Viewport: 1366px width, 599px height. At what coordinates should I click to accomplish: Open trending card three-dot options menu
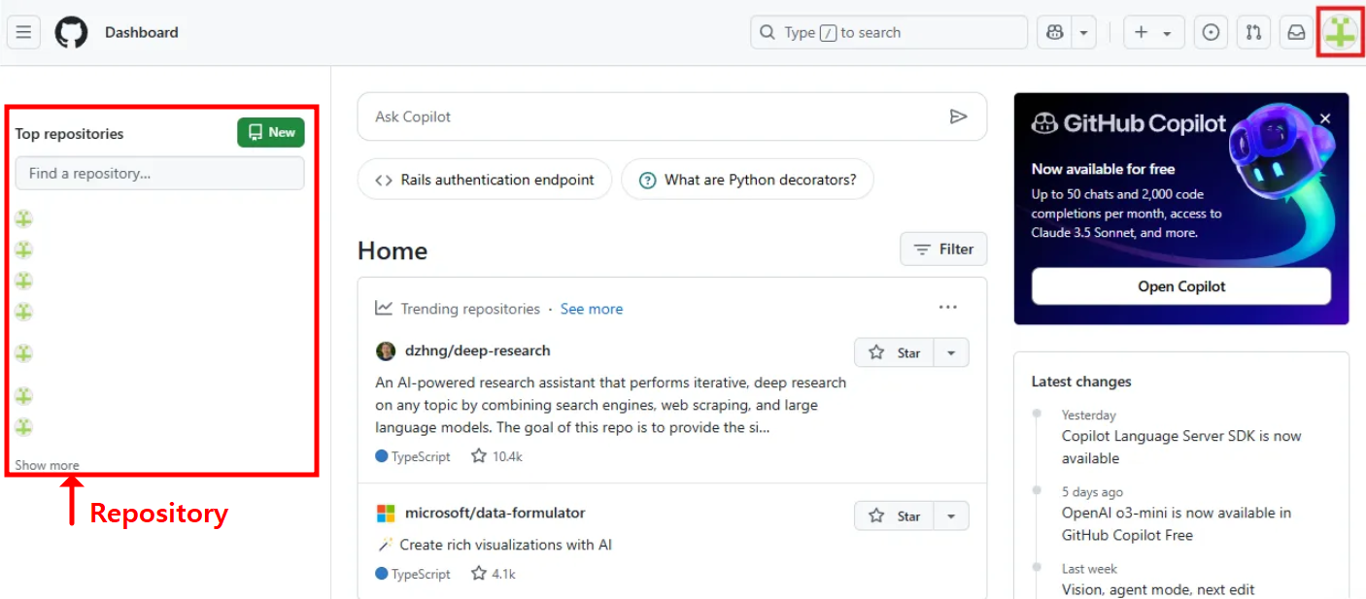pyautogui.click(x=948, y=308)
